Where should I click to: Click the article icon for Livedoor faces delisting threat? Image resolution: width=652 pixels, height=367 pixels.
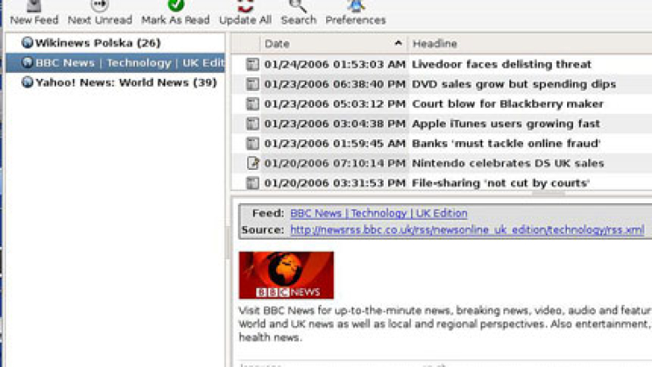(252, 64)
